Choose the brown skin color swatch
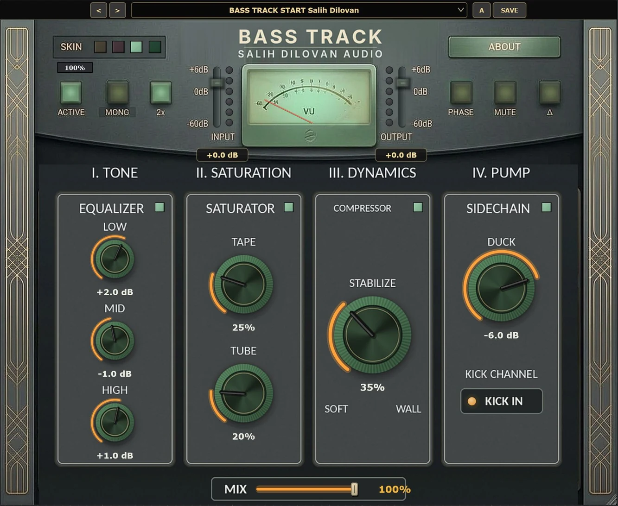618x506 pixels. (100, 47)
